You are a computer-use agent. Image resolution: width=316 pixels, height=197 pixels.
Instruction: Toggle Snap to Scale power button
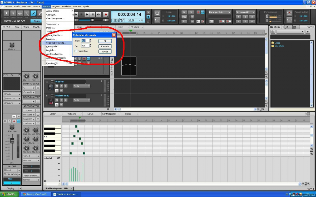(38, 88)
